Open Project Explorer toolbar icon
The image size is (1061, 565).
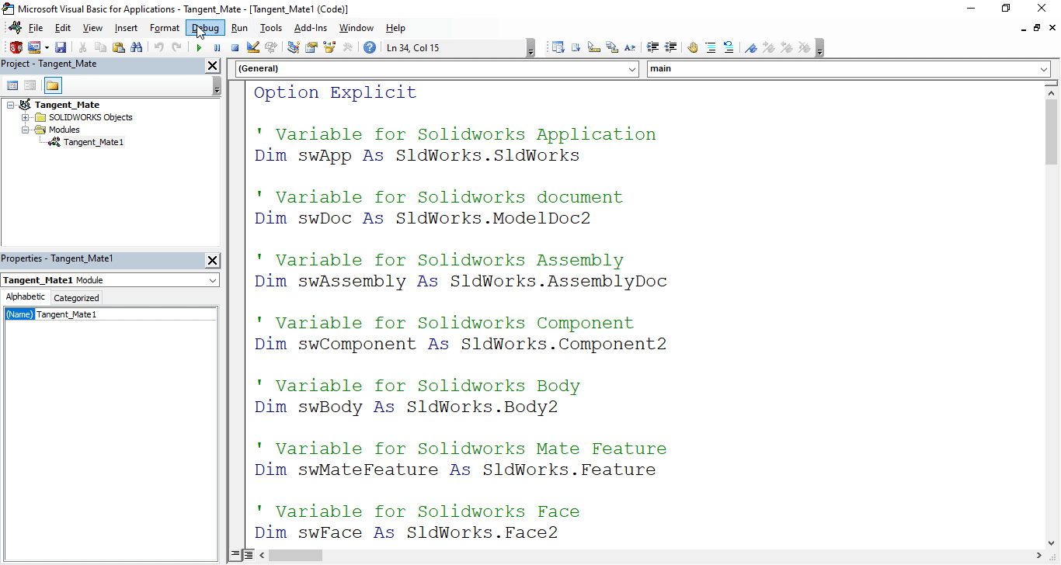pos(294,47)
